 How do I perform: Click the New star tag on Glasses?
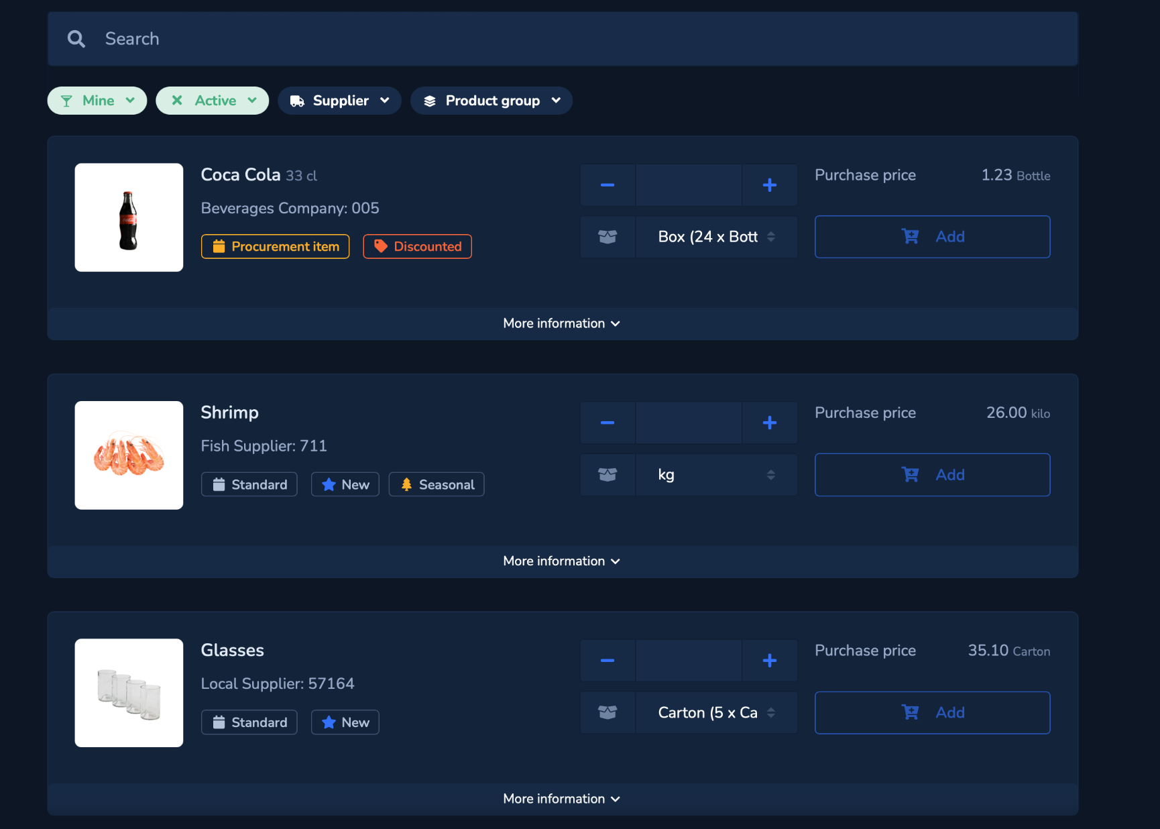[345, 722]
